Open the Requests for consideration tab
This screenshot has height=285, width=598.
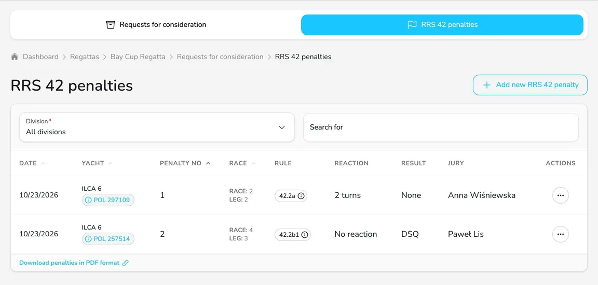pos(156,25)
